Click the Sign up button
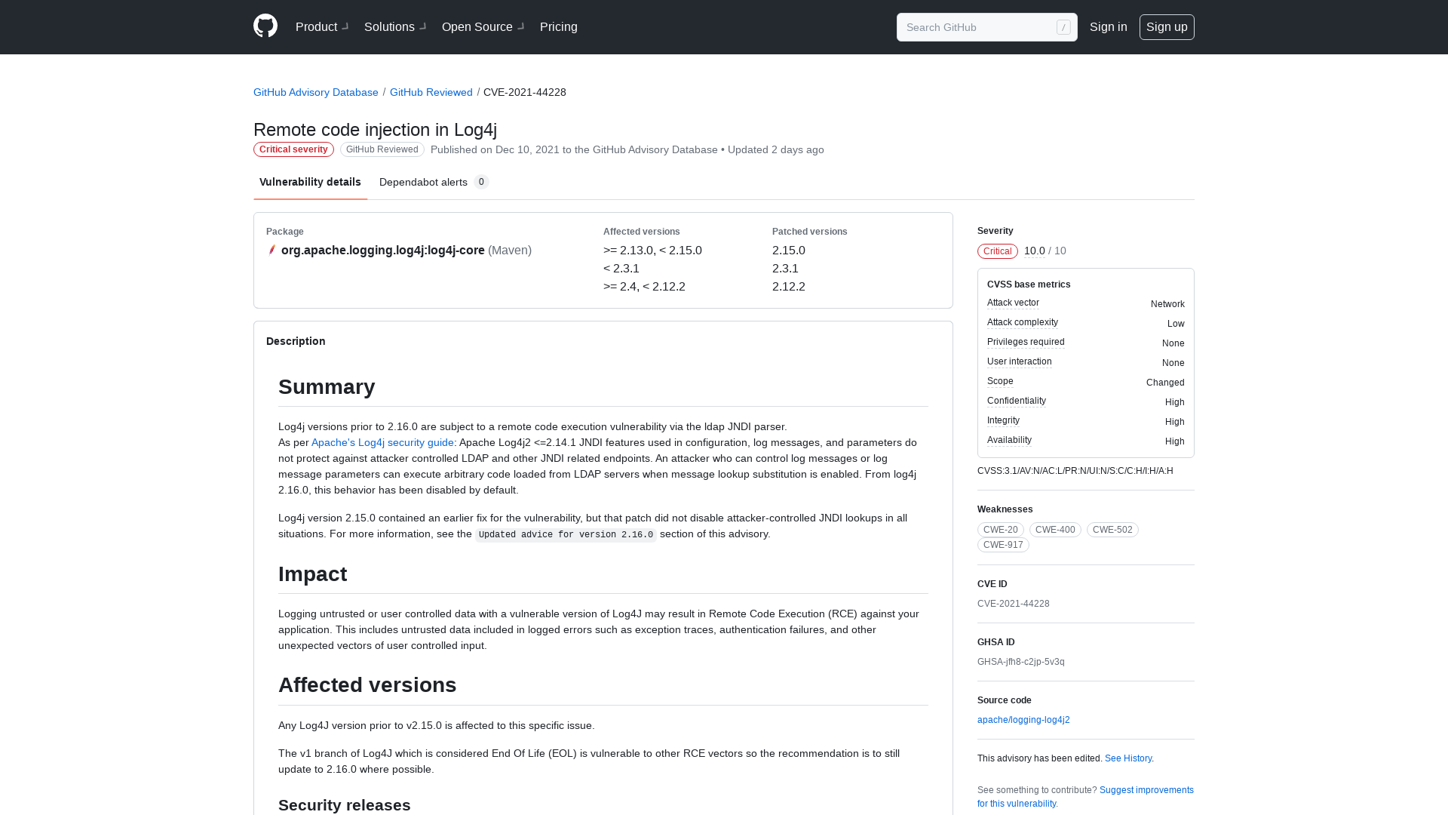 point(1167,27)
